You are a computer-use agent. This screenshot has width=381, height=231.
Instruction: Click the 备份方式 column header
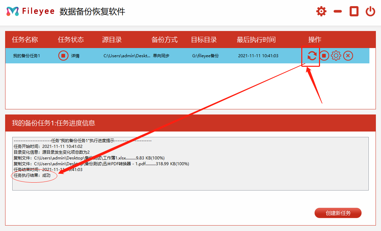coord(164,40)
